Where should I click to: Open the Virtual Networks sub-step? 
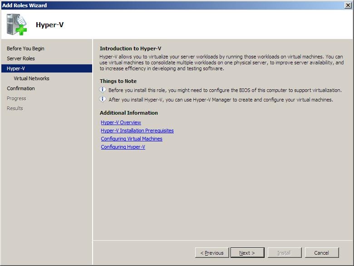31,78
